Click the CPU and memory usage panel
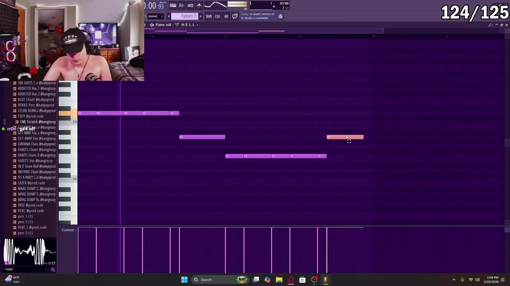 (269, 5)
